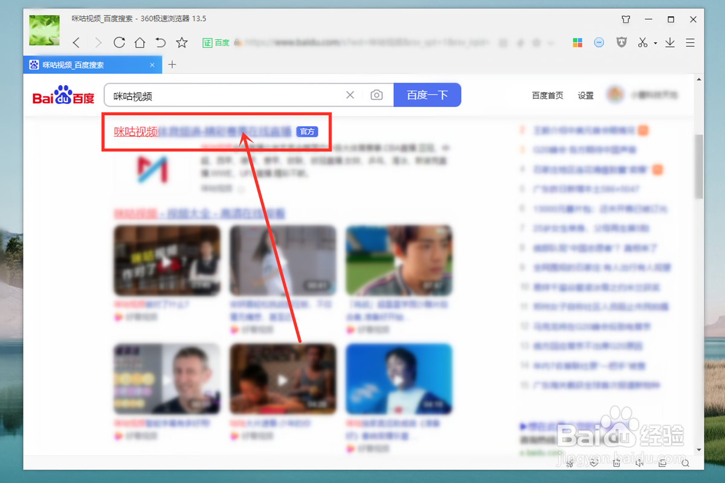Screen dimensions: 725x483
Task: Open the 百度首页 link
Action: (547, 95)
